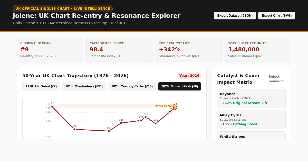The image size is (308, 161).
Task: Click the Streaming multiplier spike caption
Action: 179,56
